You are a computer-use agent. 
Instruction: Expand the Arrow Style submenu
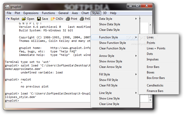[115, 56]
